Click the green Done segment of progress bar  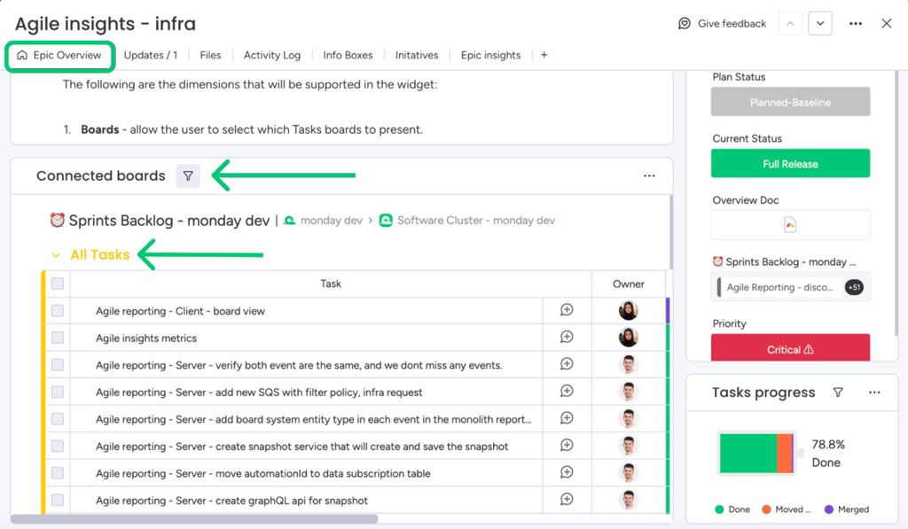click(x=748, y=454)
